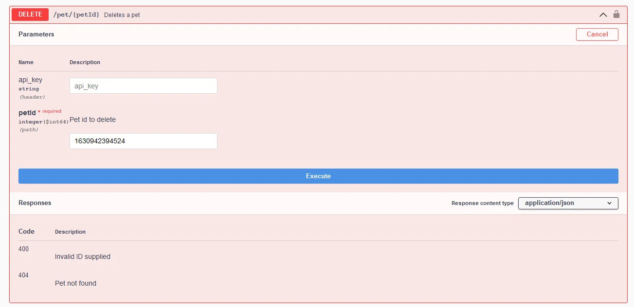Click the 'Parameters' section heading
The image size is (634, 307).
[x=36, y=34]
